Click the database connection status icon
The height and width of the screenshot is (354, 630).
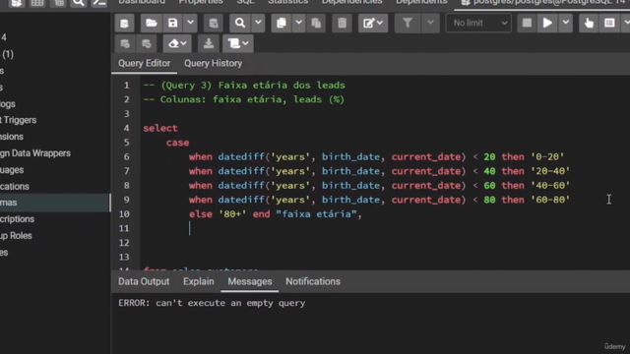click(125, 24)
